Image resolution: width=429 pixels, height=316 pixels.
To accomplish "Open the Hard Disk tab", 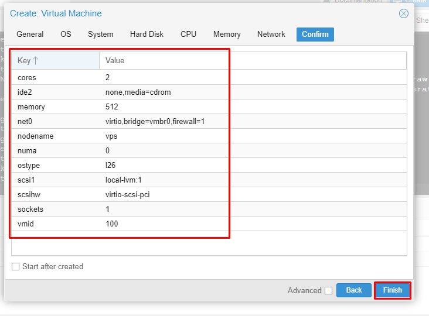I will [147, 35].
